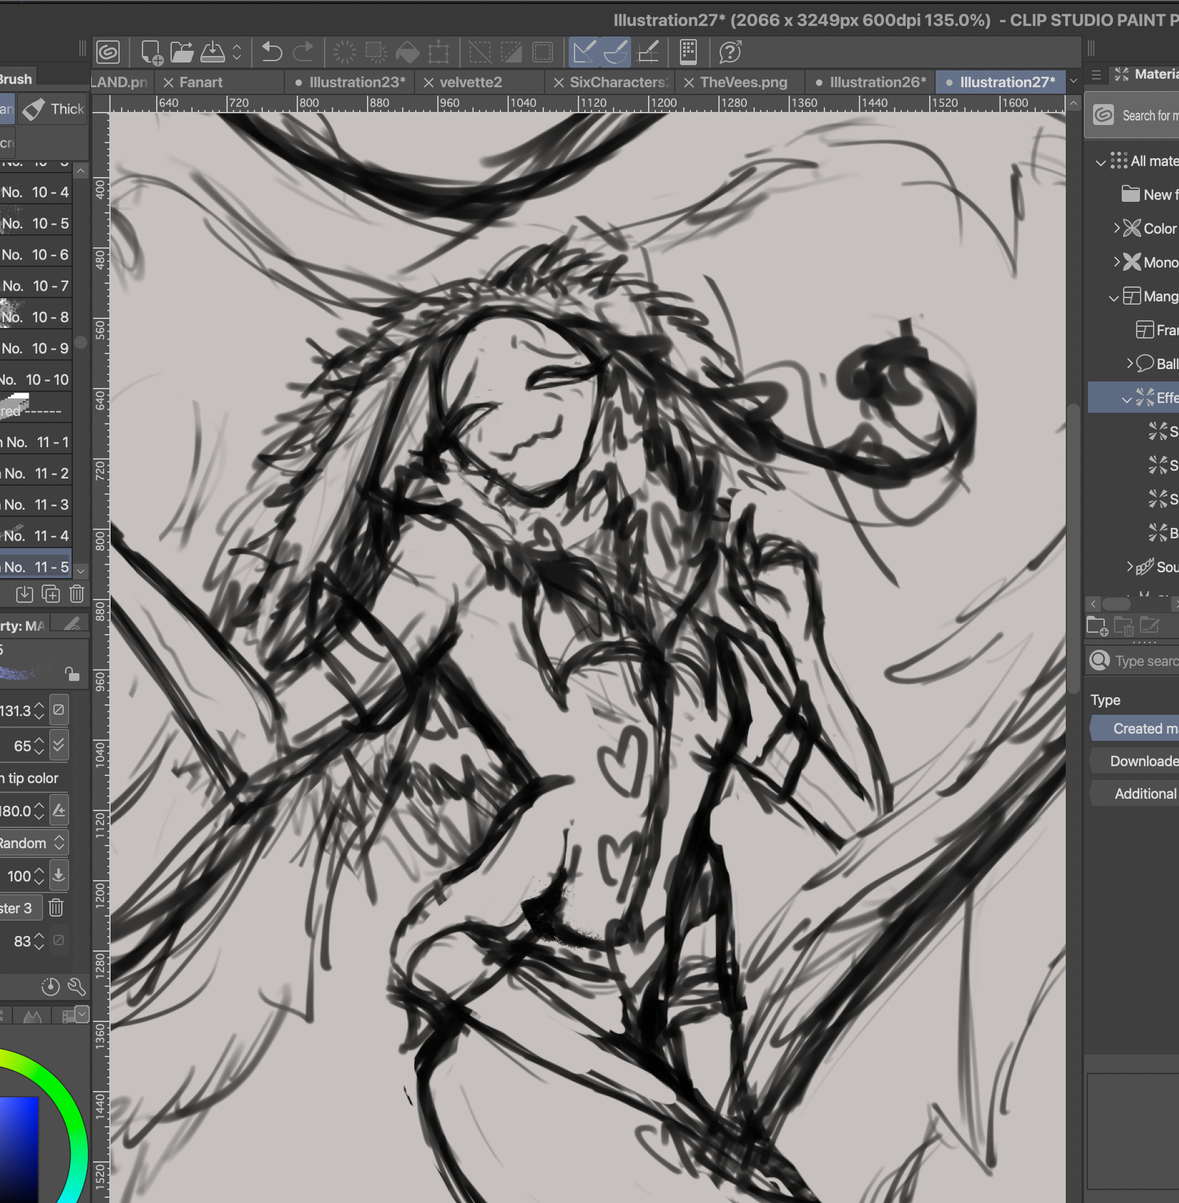Viewport: 1179px width, 1203px height.
Task: Create a new canvas with New icon
Action: pos(151,52)
